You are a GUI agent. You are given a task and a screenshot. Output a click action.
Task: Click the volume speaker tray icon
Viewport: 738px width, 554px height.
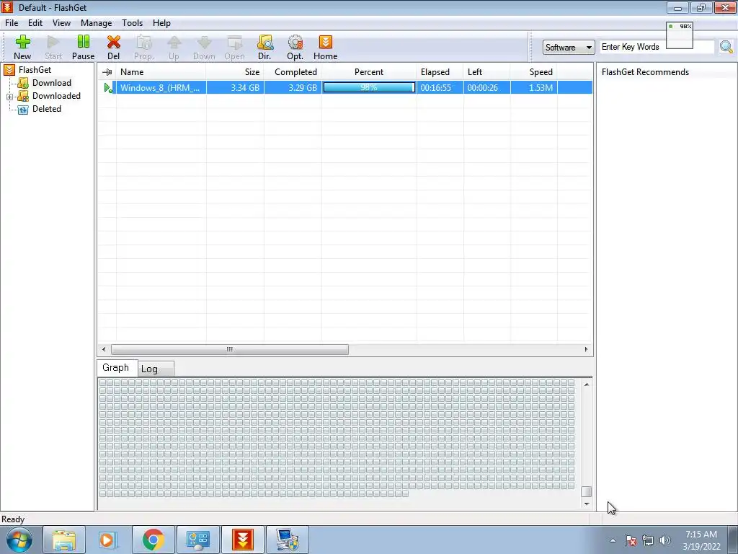(x=665, y=540)
